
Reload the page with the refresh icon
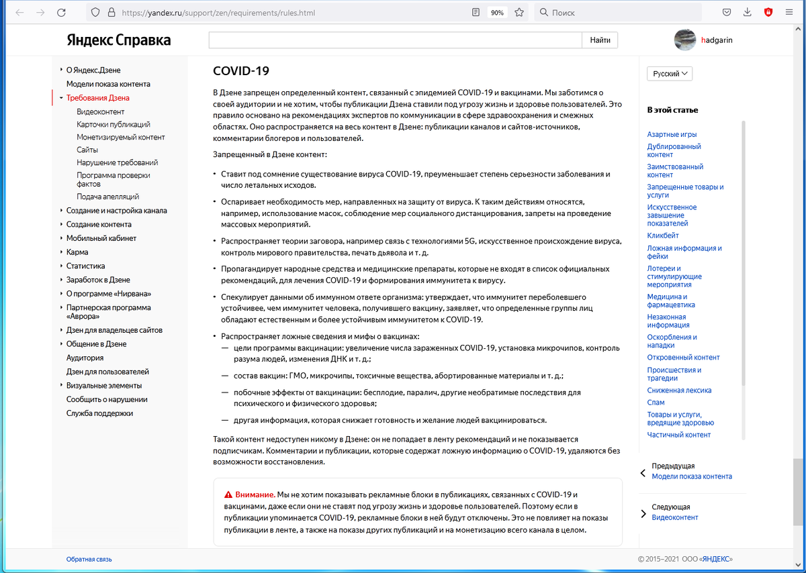(61, 13)
